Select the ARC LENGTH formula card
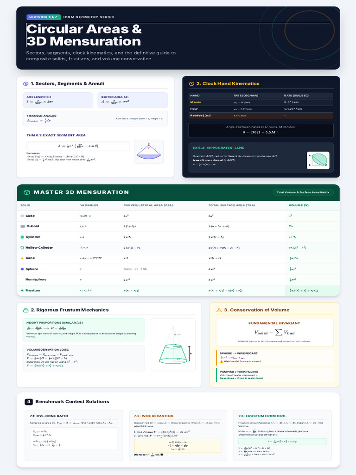 point(58,100)
